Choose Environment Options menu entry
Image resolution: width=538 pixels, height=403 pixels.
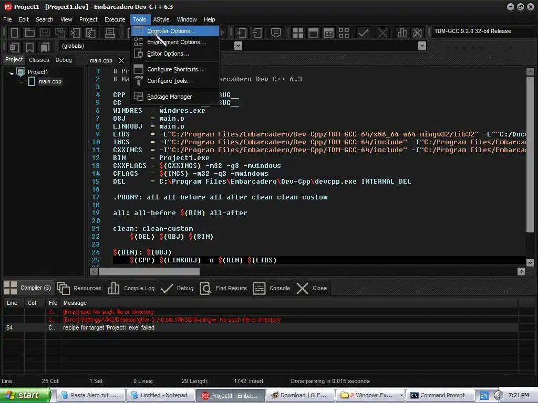pyautogui.click(x=175, y=42)
